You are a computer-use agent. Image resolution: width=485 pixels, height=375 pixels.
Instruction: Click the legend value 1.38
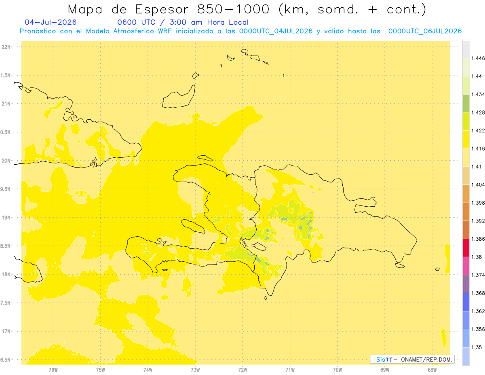(x=477, y=257)
